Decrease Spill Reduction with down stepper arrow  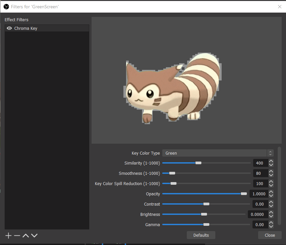[271, 185]
